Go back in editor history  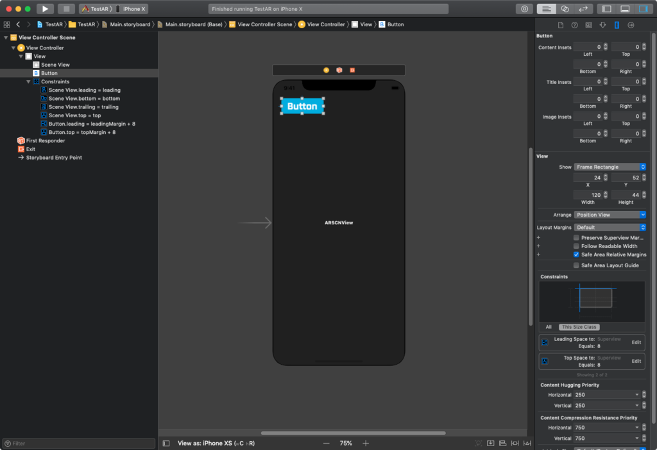click(x=18, y=25)
